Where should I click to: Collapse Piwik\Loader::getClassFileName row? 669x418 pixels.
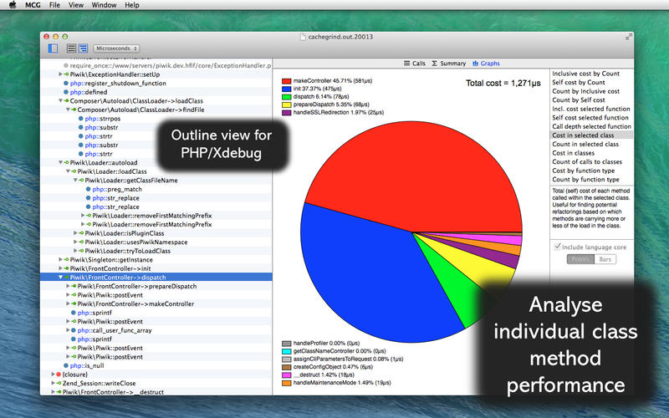point(75,180)
